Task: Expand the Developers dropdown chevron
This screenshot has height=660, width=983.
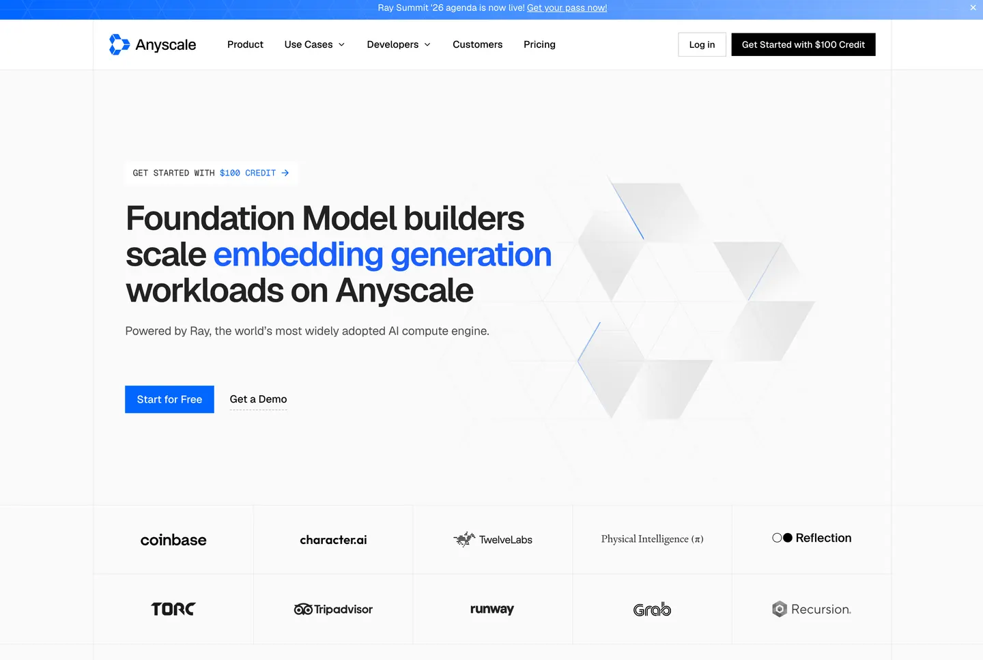Action: pos(427,45)
